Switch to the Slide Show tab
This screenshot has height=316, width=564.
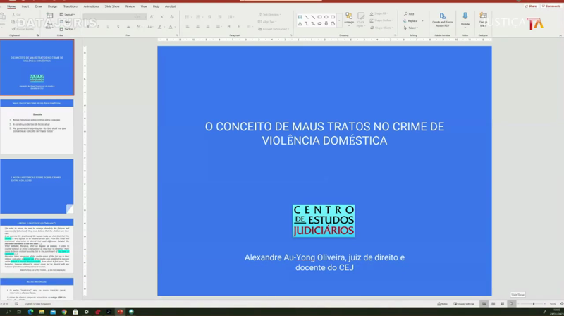(111, 6)
